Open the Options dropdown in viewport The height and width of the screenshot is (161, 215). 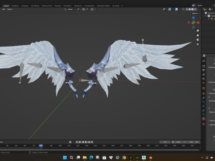point(195,13)
